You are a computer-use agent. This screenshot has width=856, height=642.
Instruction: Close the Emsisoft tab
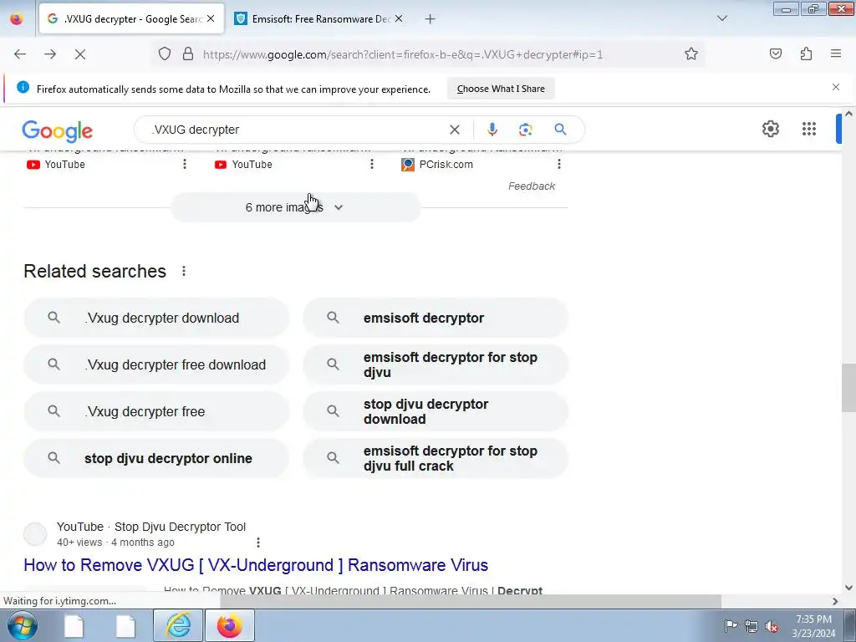tap(399, 18)
